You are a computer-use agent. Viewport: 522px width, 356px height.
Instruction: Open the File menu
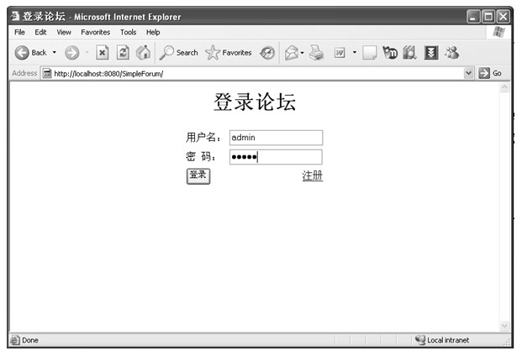[19, 32]
